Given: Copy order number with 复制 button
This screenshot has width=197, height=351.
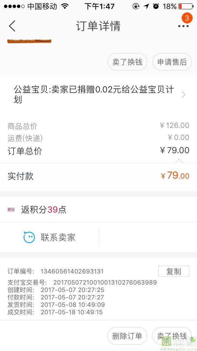Looking at the screenshot, I should coord(174,271).
